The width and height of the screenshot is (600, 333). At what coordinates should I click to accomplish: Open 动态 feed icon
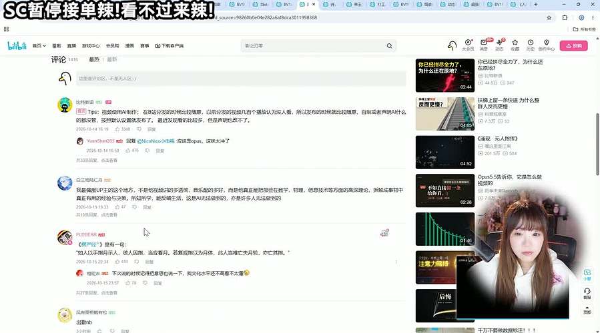click(499, 45)
